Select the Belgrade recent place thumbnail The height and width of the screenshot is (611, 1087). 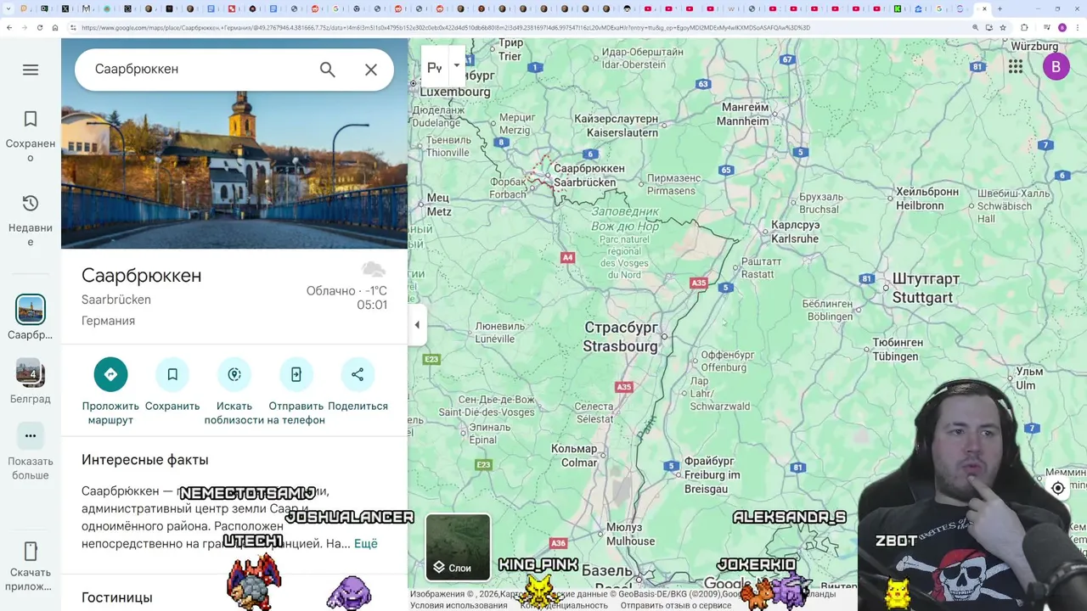[31, 373]
